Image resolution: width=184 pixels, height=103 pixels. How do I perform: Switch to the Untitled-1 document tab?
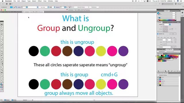[x=34, y=12]
